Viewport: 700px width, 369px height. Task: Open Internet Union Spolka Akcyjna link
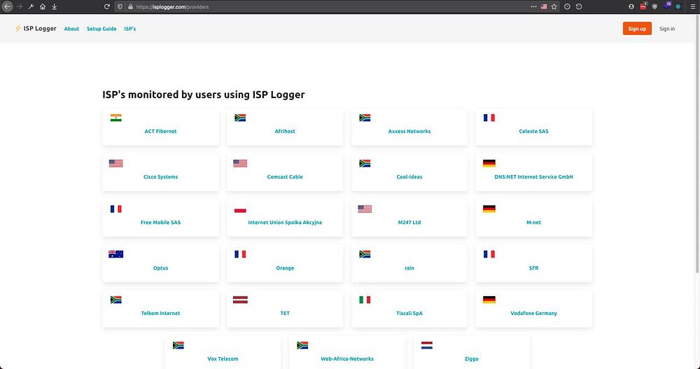(285, 223)
